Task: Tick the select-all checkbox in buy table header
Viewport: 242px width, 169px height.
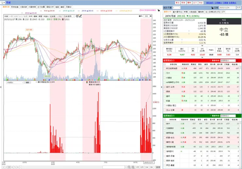Action: (164, 64)
